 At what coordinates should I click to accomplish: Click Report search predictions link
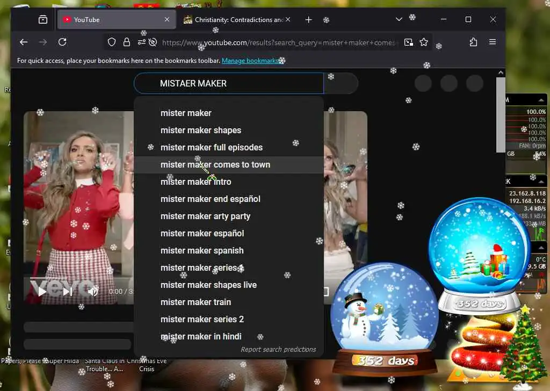(278, 349)
